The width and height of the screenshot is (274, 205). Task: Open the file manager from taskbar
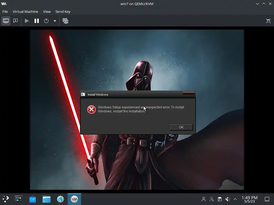tap(47, 199)
